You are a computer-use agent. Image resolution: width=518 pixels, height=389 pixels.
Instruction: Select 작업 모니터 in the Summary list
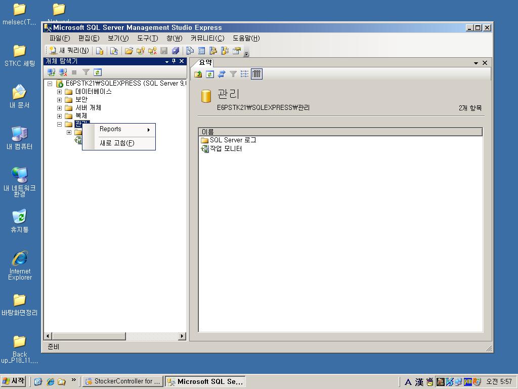(226, 149)
